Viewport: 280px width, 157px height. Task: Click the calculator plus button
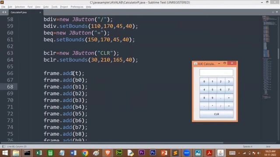(229, 98)
